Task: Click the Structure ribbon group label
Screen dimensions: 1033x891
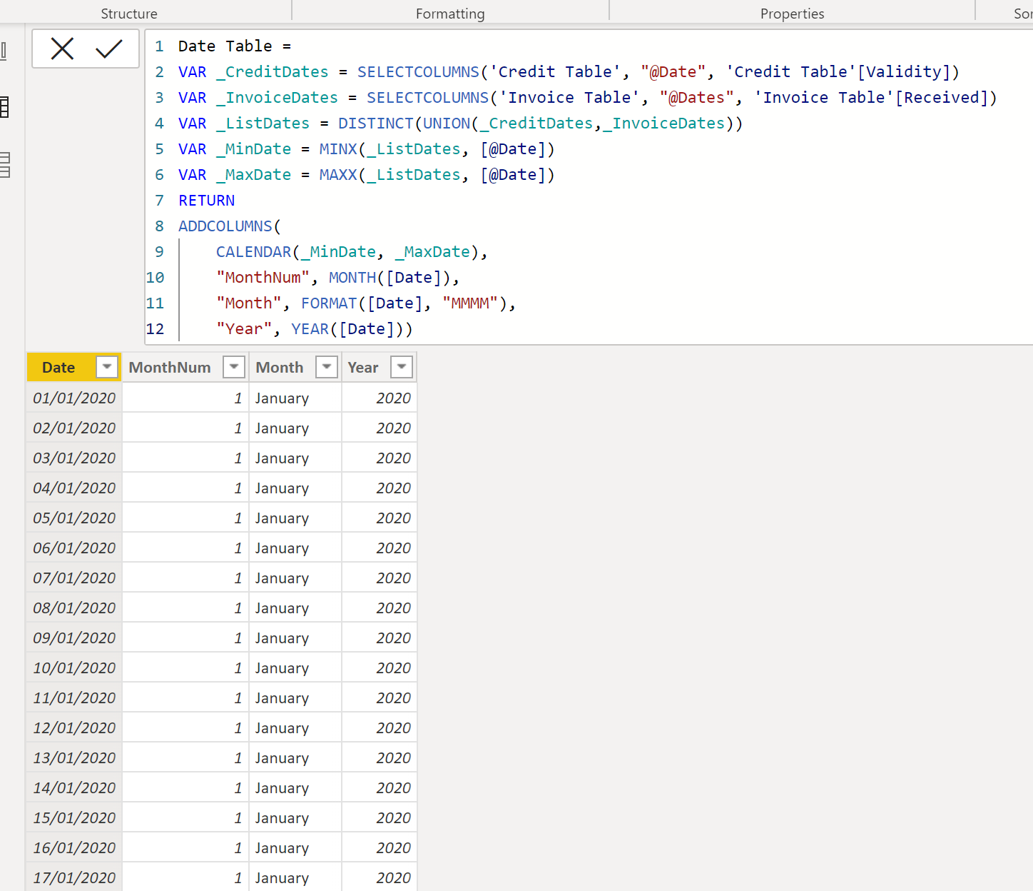Action: pyautogui.click(x=129, y=14)
